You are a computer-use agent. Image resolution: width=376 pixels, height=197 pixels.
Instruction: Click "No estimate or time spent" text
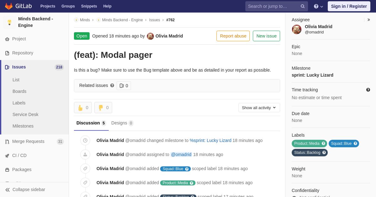316,98
